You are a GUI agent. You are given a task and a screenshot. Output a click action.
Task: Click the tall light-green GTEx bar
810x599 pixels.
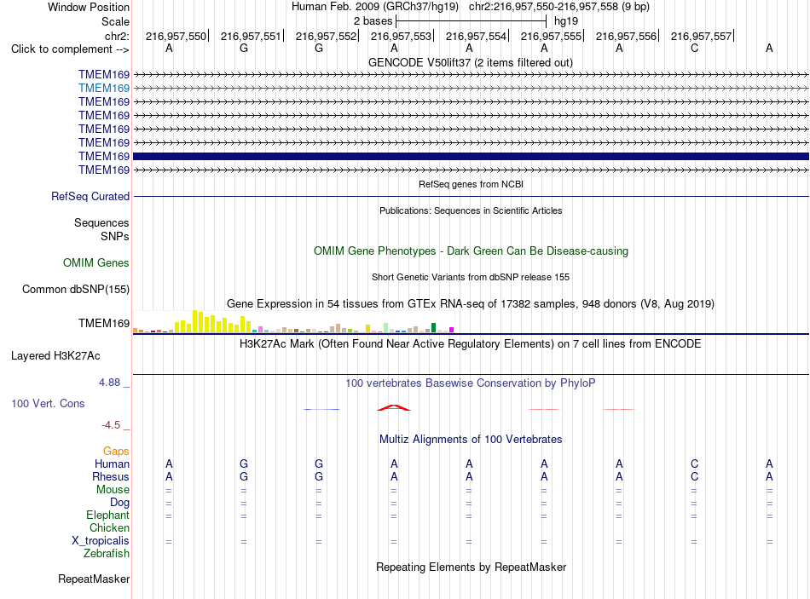click(x=386, y=327)
